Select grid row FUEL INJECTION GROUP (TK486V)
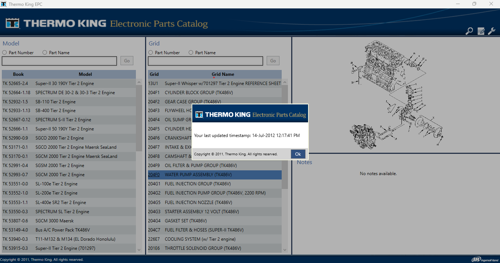Screen dimensions: 500x263 coord(215,184)
